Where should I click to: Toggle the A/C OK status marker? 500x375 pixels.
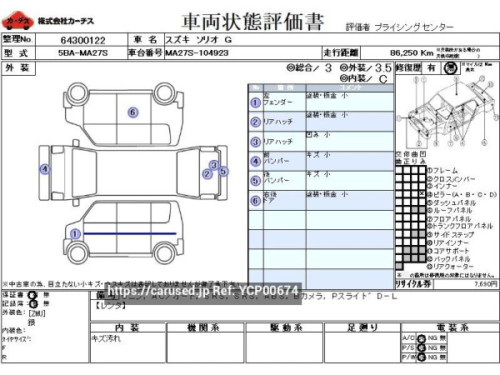421,337
